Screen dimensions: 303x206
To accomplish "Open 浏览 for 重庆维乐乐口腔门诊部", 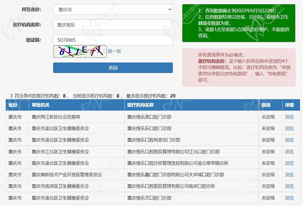I will (289, 128).
